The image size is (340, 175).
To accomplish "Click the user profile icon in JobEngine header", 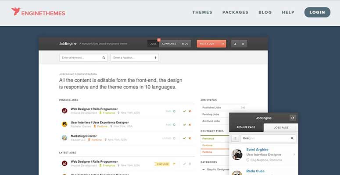I will [235, 44].
